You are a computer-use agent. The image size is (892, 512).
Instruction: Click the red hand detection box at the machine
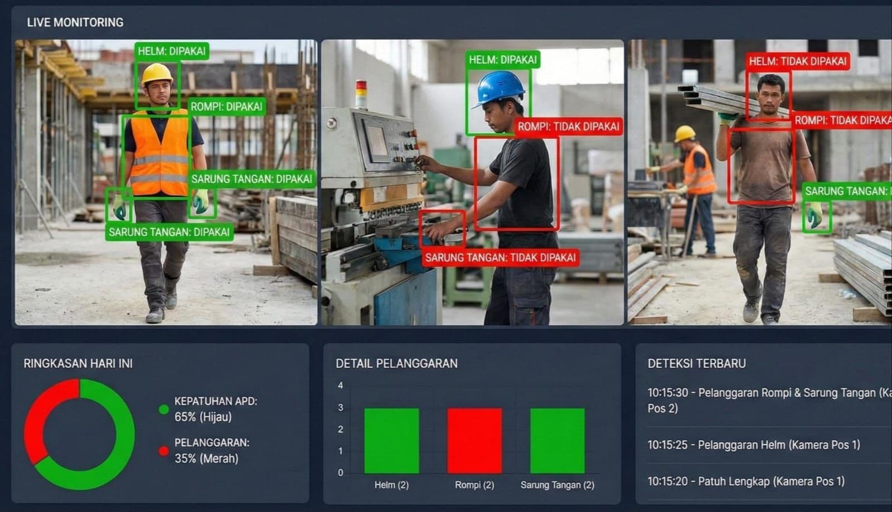442,228
